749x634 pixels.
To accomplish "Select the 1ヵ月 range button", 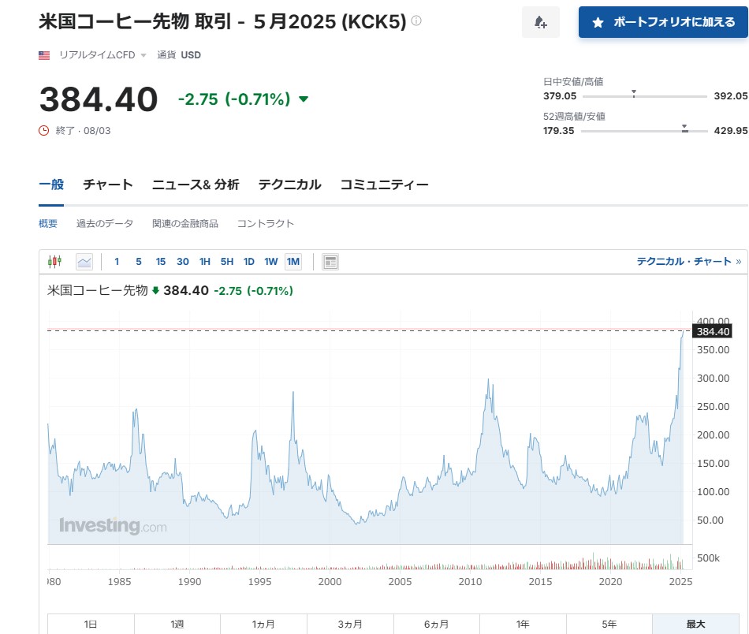I will (263, 624).
